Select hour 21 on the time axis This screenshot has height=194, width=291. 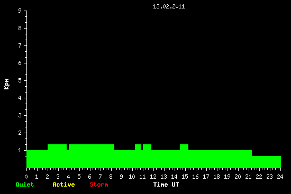point(248,177)
